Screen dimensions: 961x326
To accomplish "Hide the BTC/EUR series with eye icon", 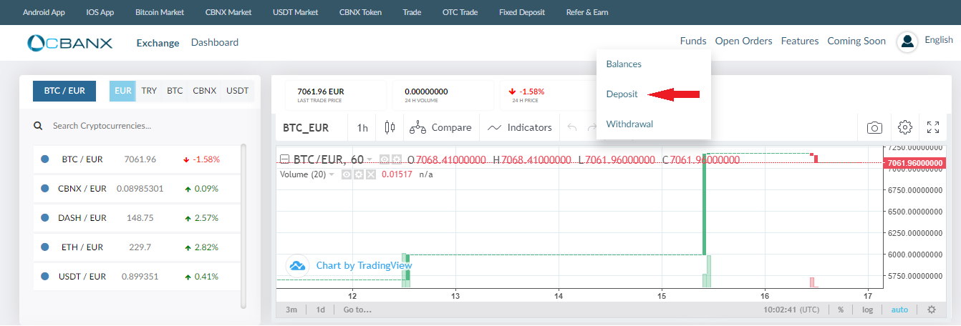I will coord(385,159).
